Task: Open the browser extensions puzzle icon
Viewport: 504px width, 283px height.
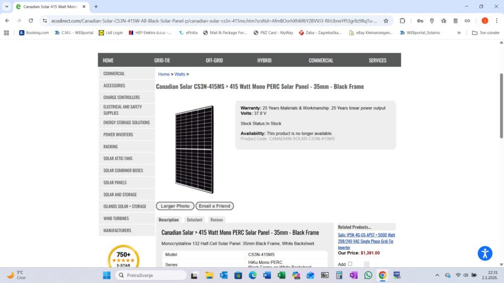Action: pyautogui.click(x=402, y=21)
